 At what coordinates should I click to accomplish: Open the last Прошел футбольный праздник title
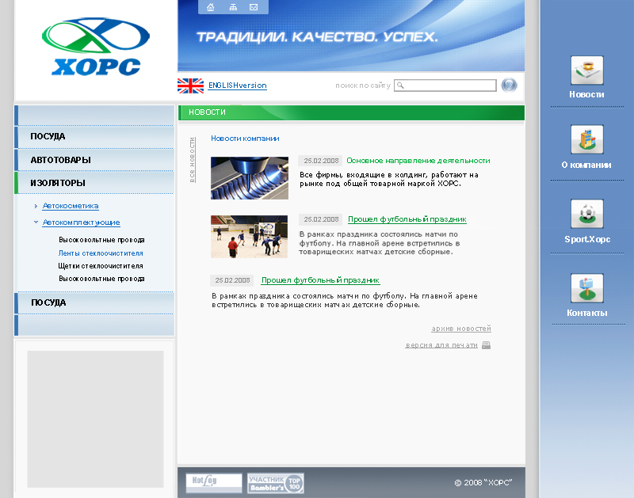[320, 280]
